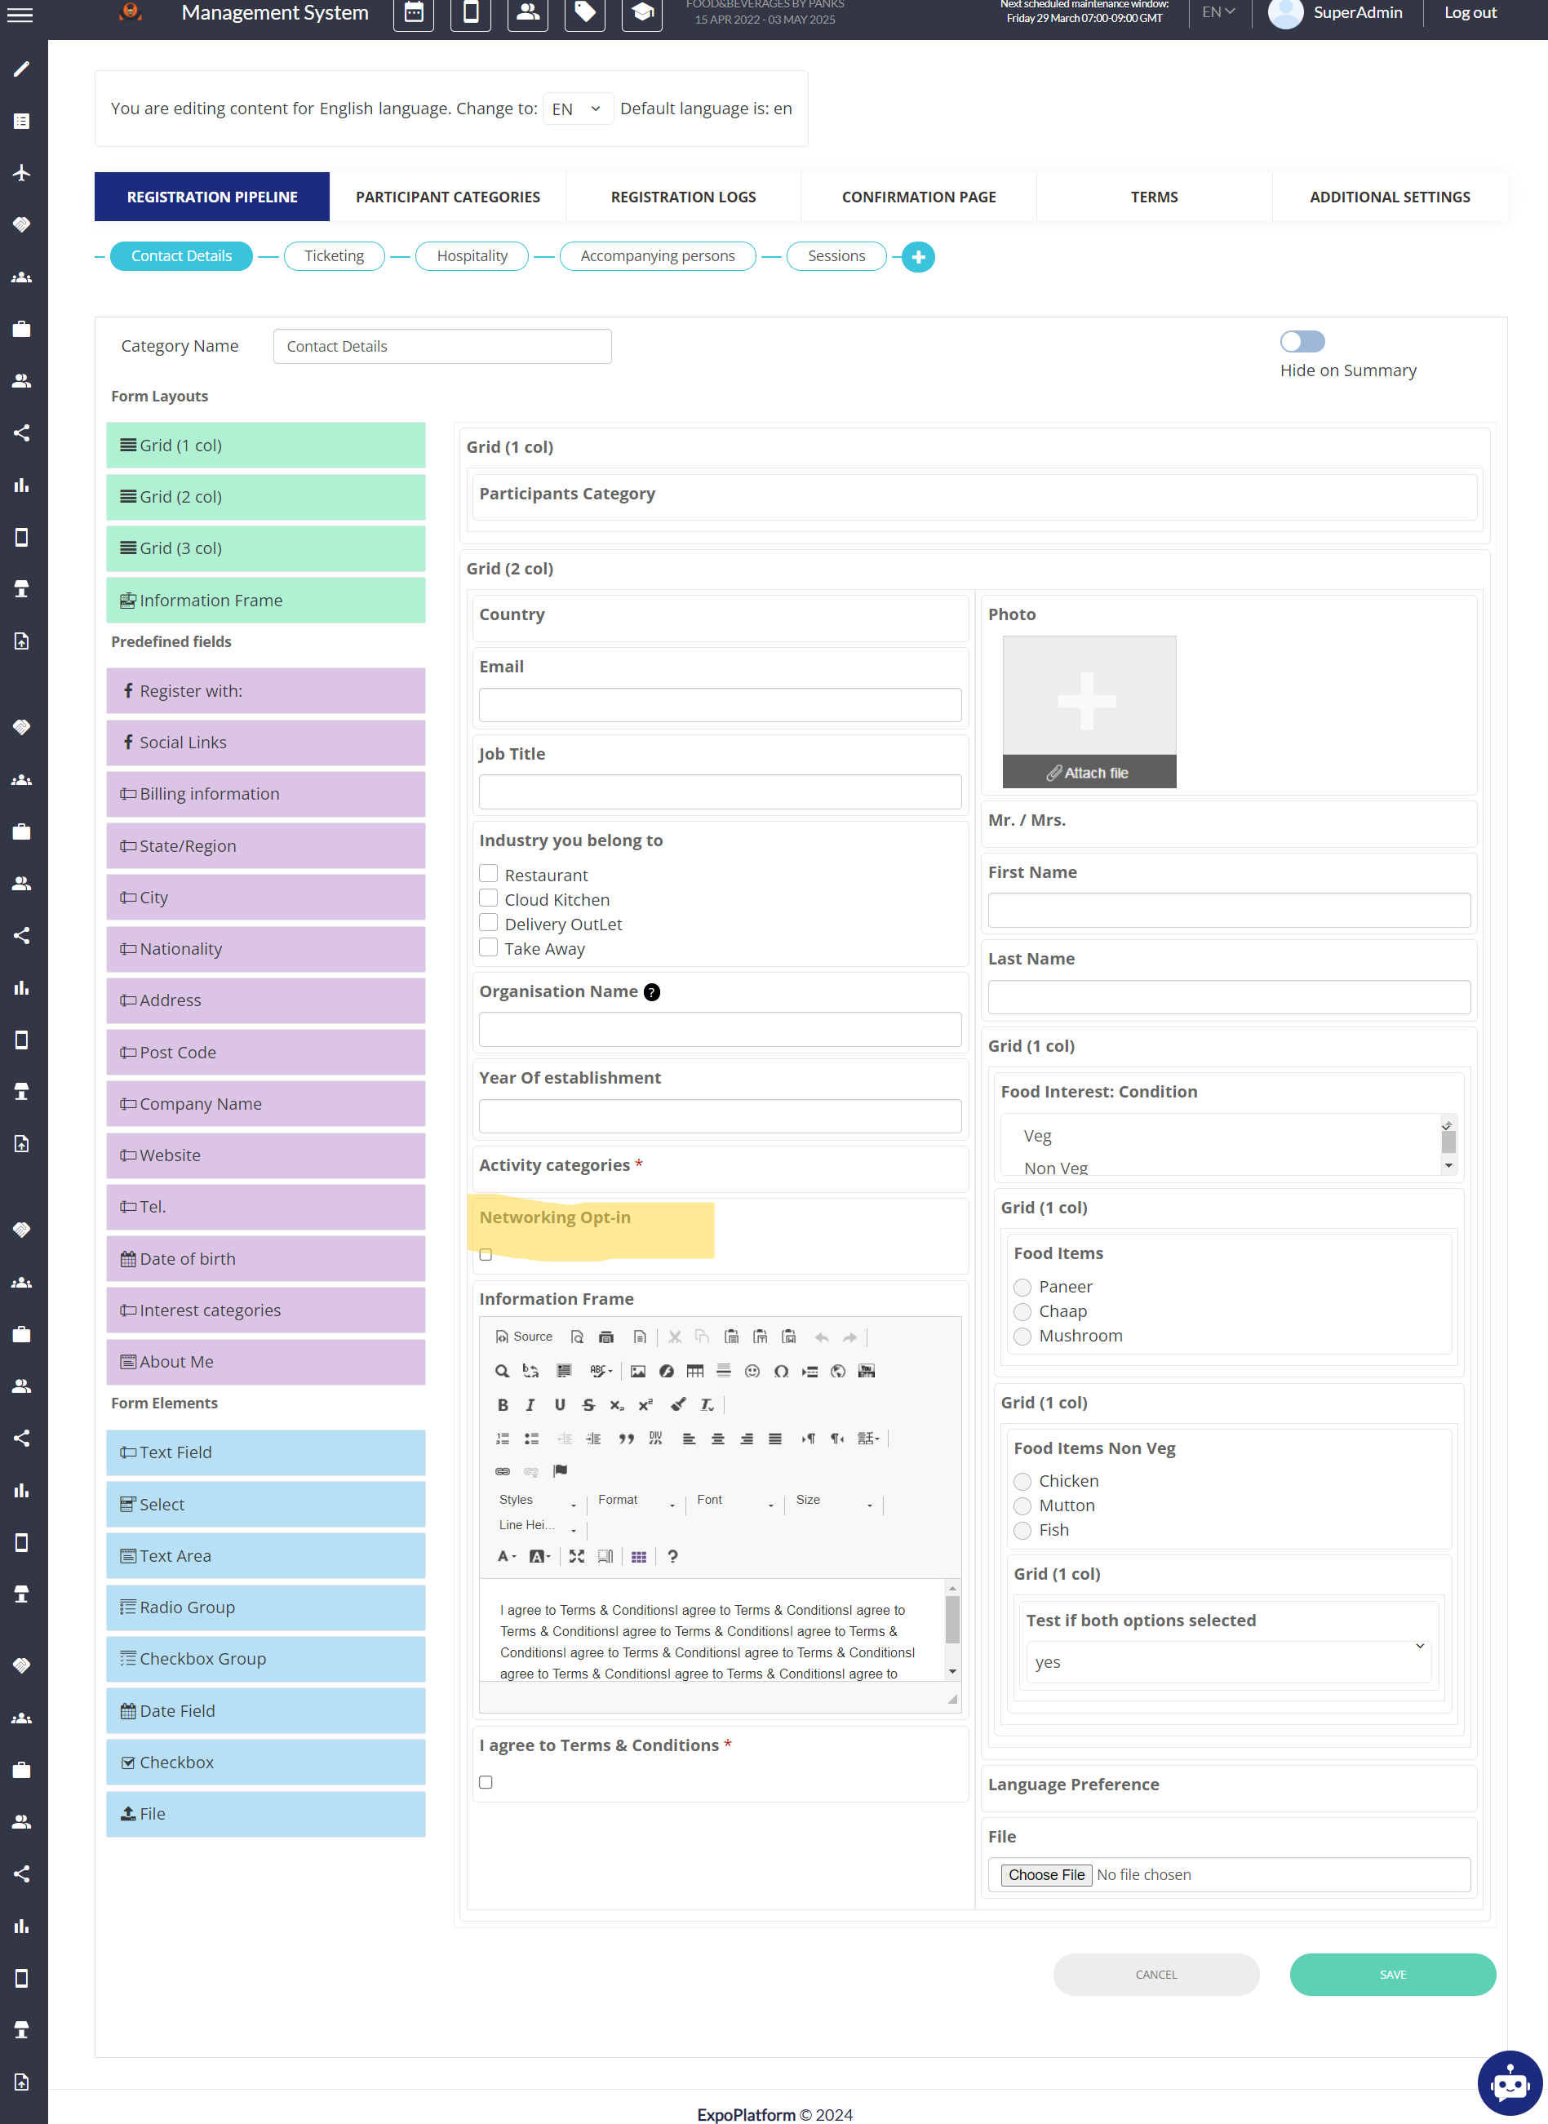The height and width of the screenshot is (2124, 1548).
Task: Click the block quote icon in the editor
Action: click(626, 1439)
